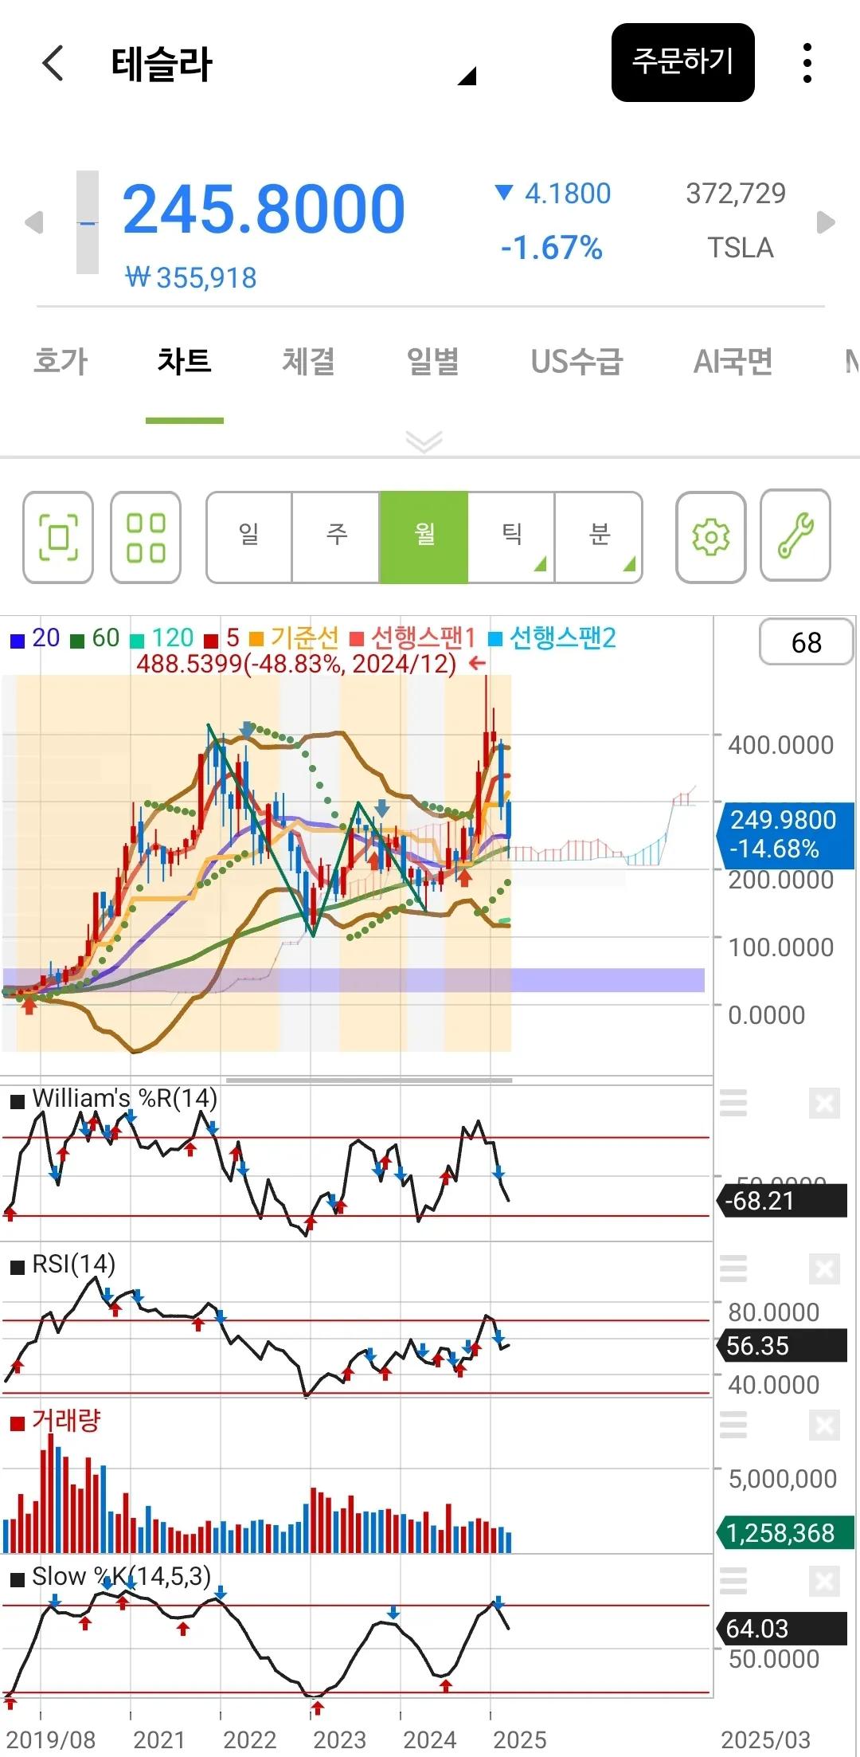Click the Slow %K(14,5,3) indicator label
The image size is (860, 1757).
pyautogui.click(x=111, y=1577)
